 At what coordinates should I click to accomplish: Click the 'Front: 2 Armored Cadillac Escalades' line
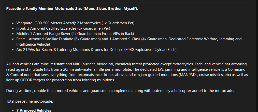63,28
